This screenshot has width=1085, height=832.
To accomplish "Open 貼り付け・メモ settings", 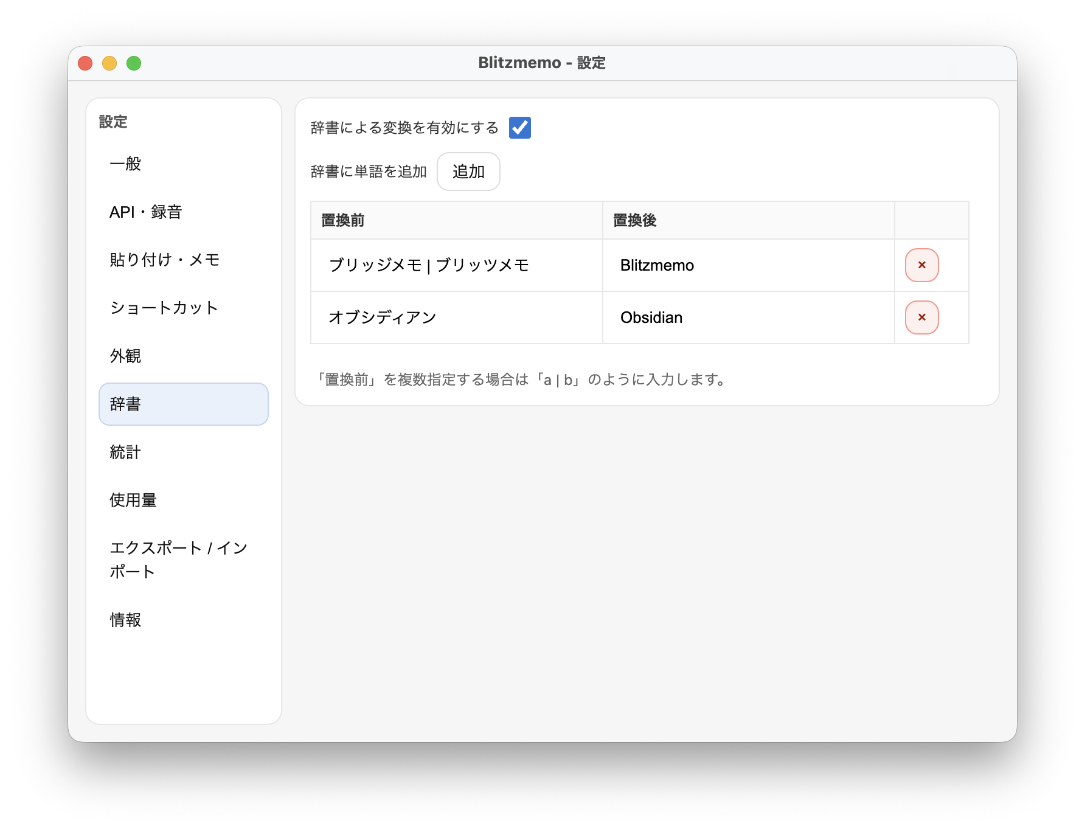I will [165, 260].
